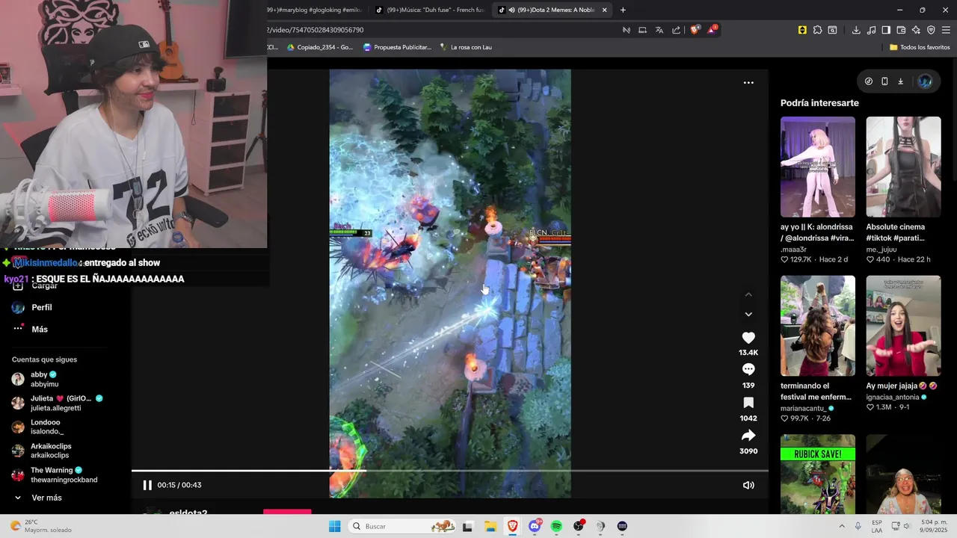Open the Brave VPN shield icon

(931, 30)
